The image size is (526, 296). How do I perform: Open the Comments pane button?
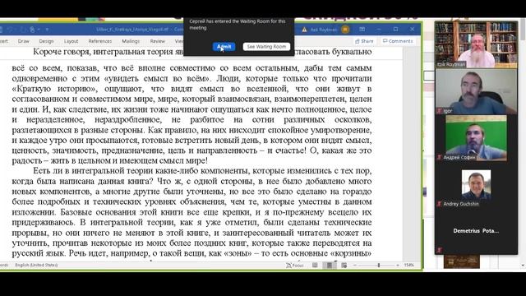point(398,41)
